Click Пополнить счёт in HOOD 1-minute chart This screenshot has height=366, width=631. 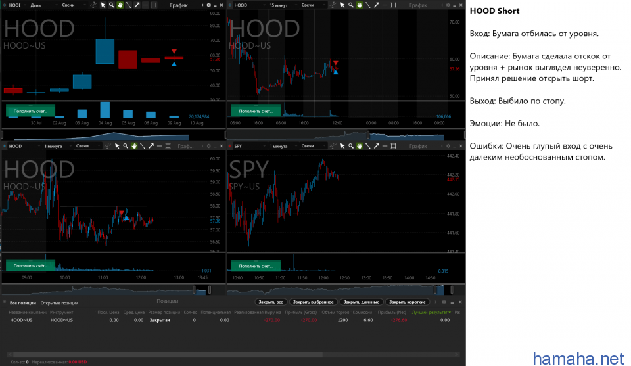click(31, 266)
